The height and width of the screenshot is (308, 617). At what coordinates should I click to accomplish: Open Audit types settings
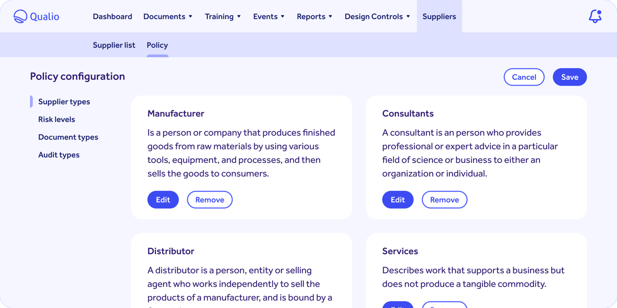[59, 154]
